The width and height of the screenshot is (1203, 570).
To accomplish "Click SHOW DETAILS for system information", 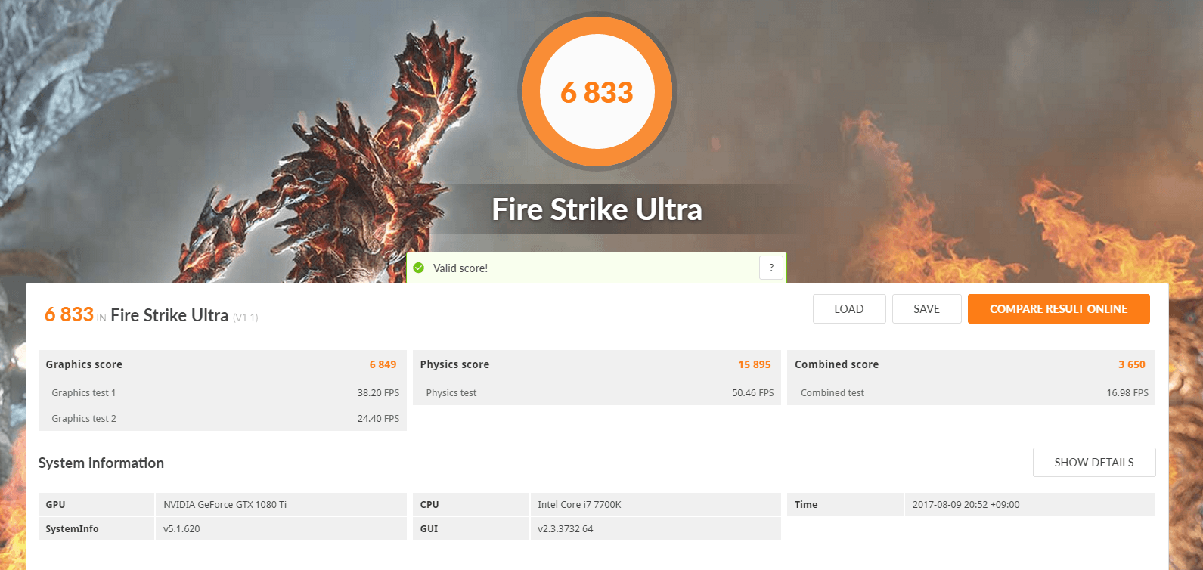I will click(x=1094, y=463).
